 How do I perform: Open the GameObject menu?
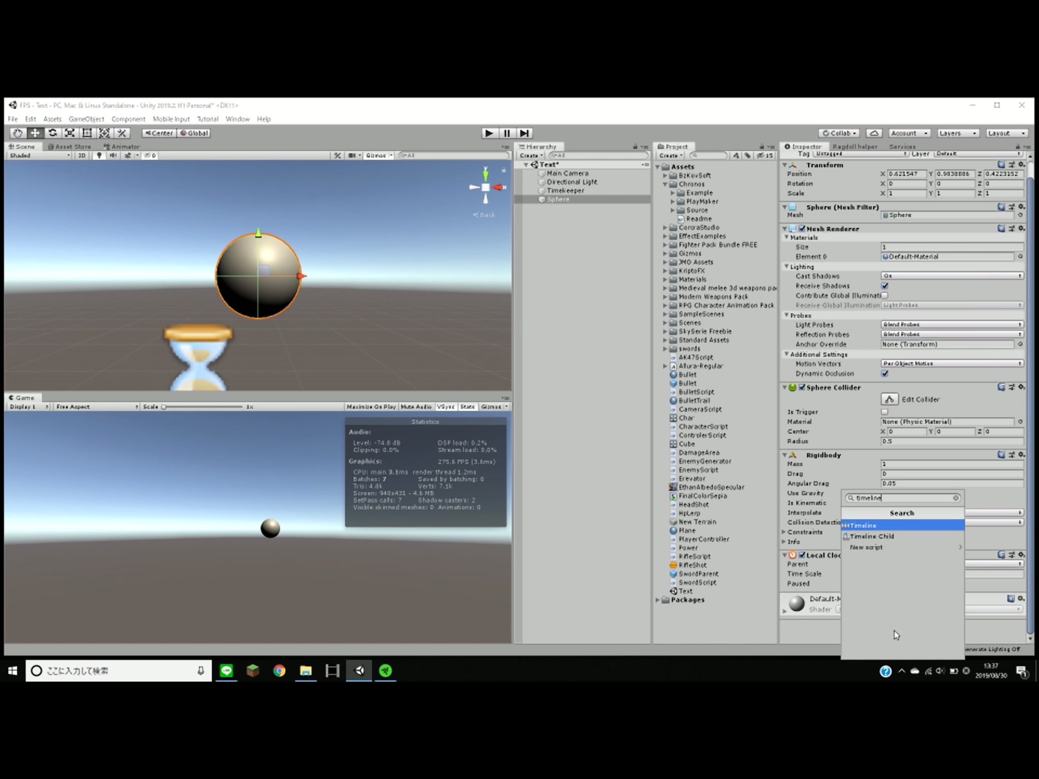coord(86,119)
